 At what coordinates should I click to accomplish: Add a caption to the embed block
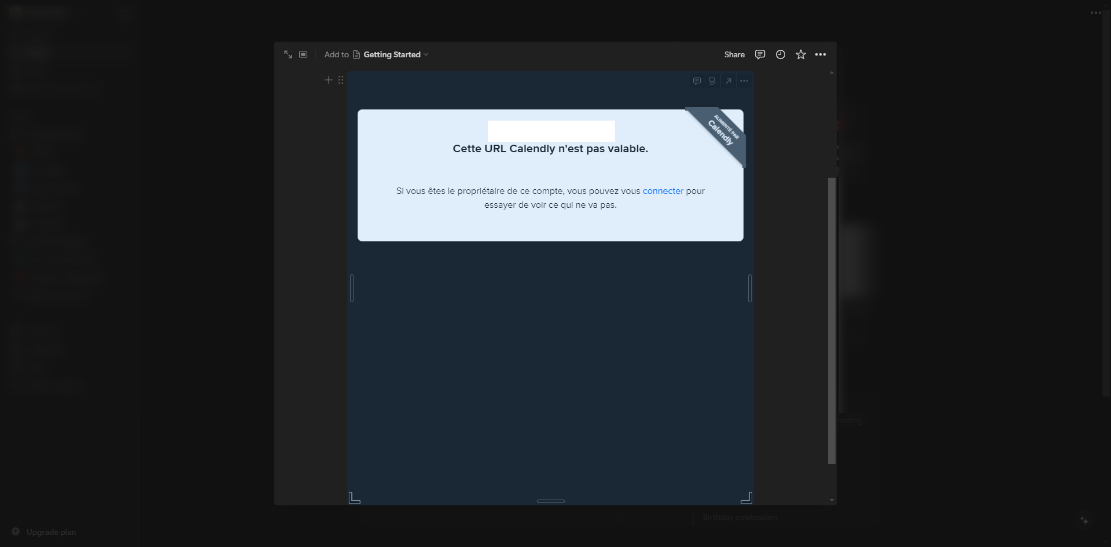tap(713, 81)
